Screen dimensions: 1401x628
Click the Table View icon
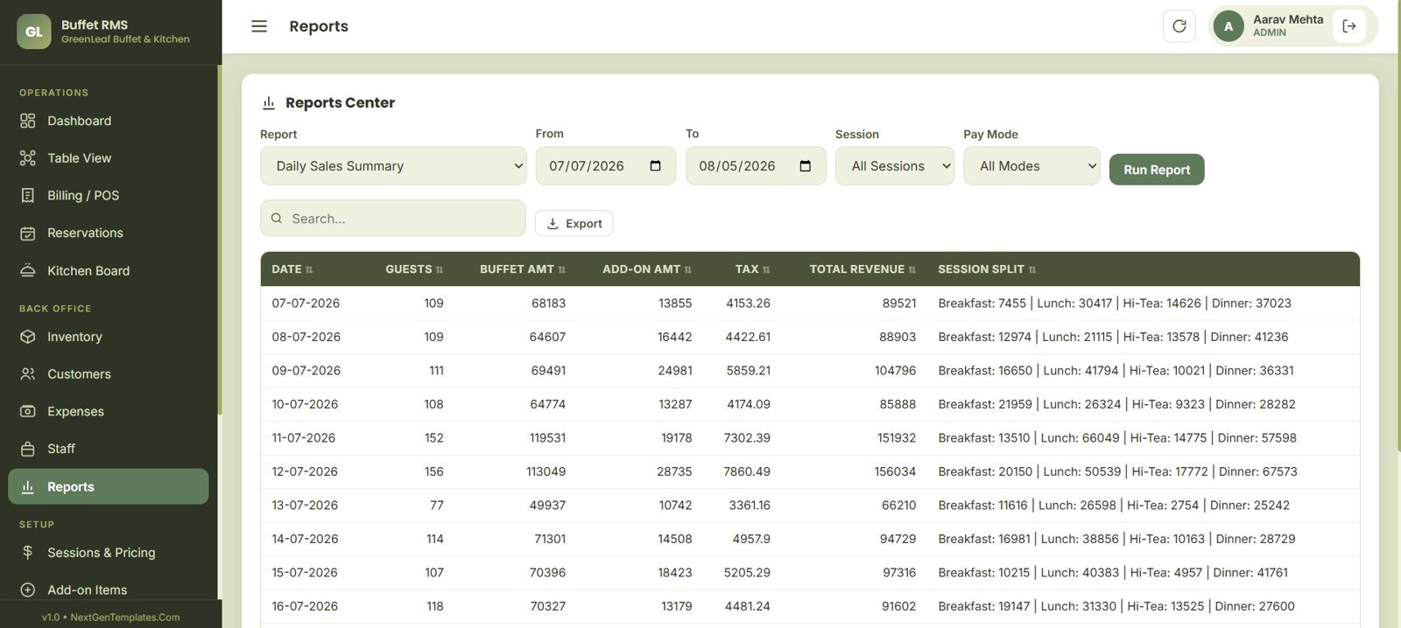coord(28,158)
